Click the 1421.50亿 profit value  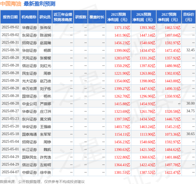(x=147, y=149)
